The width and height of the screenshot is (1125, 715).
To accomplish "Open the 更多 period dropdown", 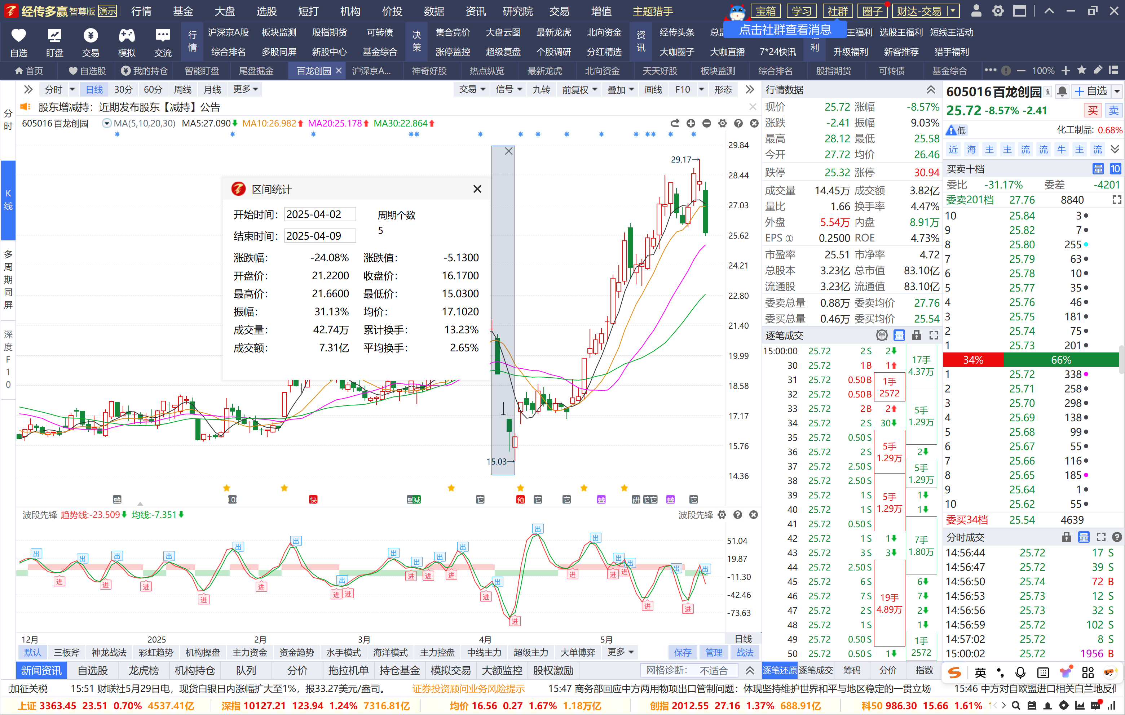I will click(245, 89).
